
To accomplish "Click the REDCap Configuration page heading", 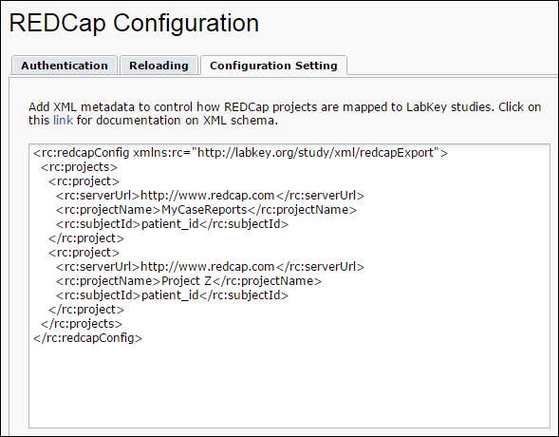I will coord(134,23).
